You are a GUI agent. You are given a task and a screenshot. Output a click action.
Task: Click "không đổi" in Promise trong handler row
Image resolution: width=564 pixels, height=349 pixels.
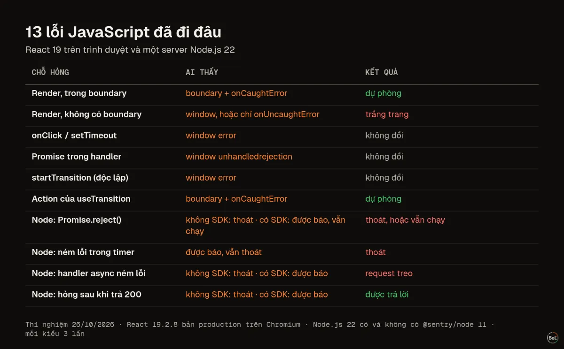pos(384,157)
